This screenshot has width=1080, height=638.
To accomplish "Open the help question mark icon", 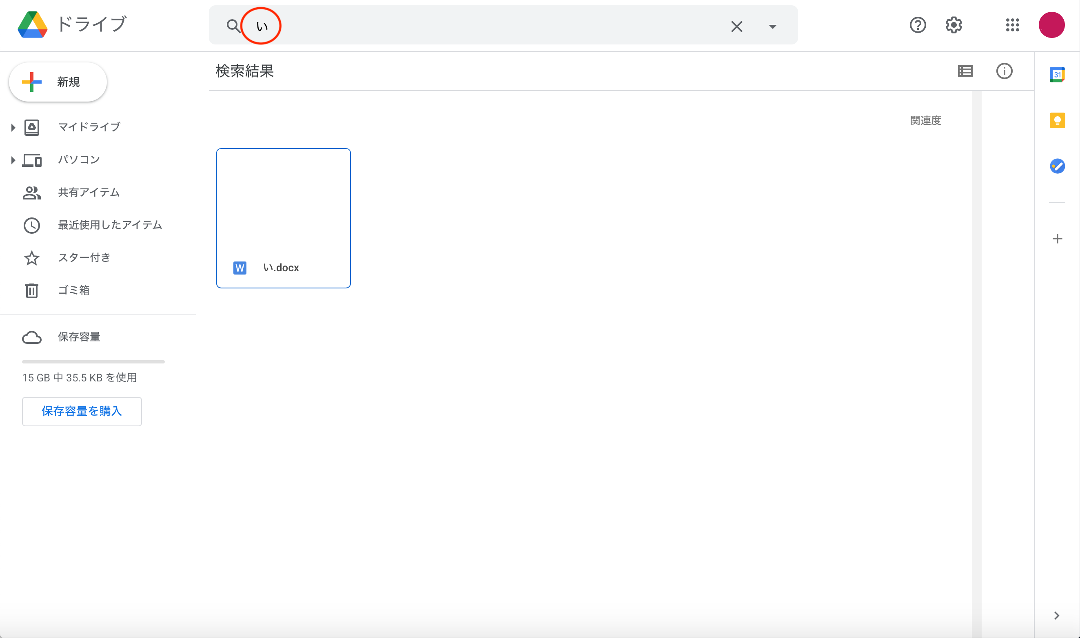I will [918, 25].
